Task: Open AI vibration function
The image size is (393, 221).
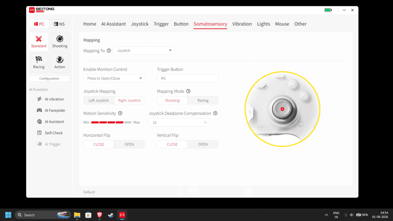Action: [x=50, y=99]
